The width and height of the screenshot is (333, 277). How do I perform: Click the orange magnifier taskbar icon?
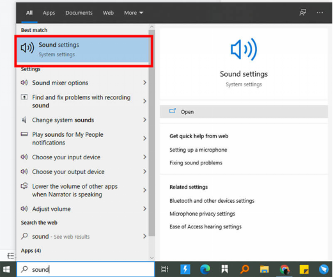pyautogui.click(x=245, y=269)
